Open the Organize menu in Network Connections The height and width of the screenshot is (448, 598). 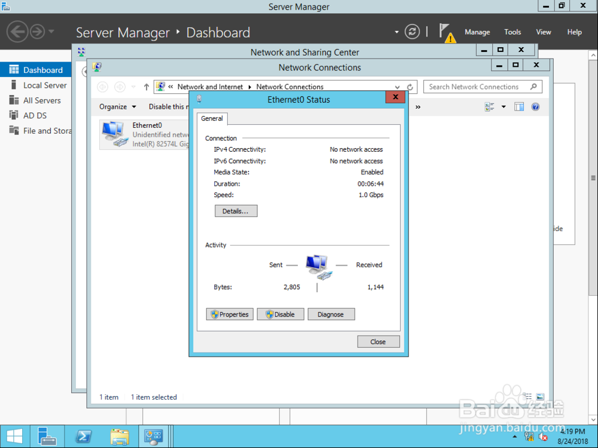pos(117,107)
